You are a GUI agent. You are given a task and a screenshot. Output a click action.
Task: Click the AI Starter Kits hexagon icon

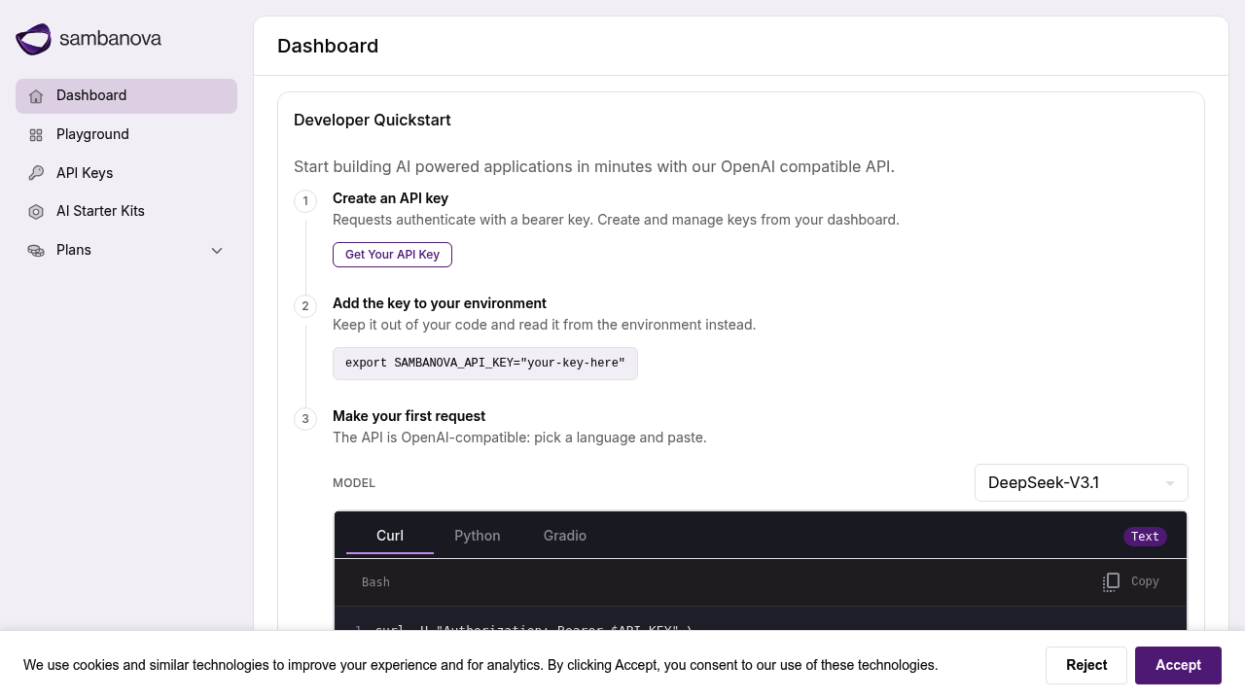click(x=36, y=212)
